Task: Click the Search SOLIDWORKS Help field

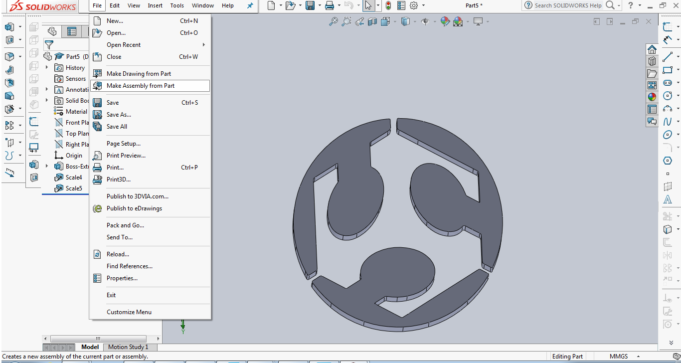Action: pos(568,5)
